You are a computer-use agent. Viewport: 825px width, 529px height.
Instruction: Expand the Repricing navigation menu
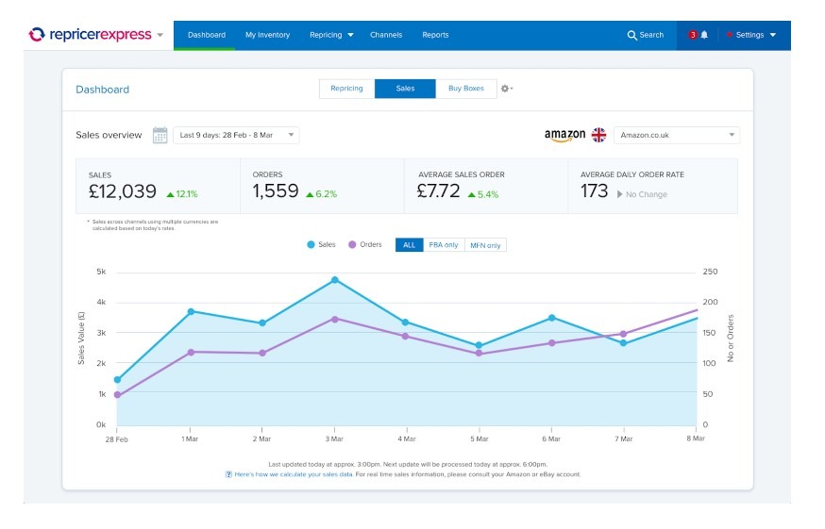point(331,35)
